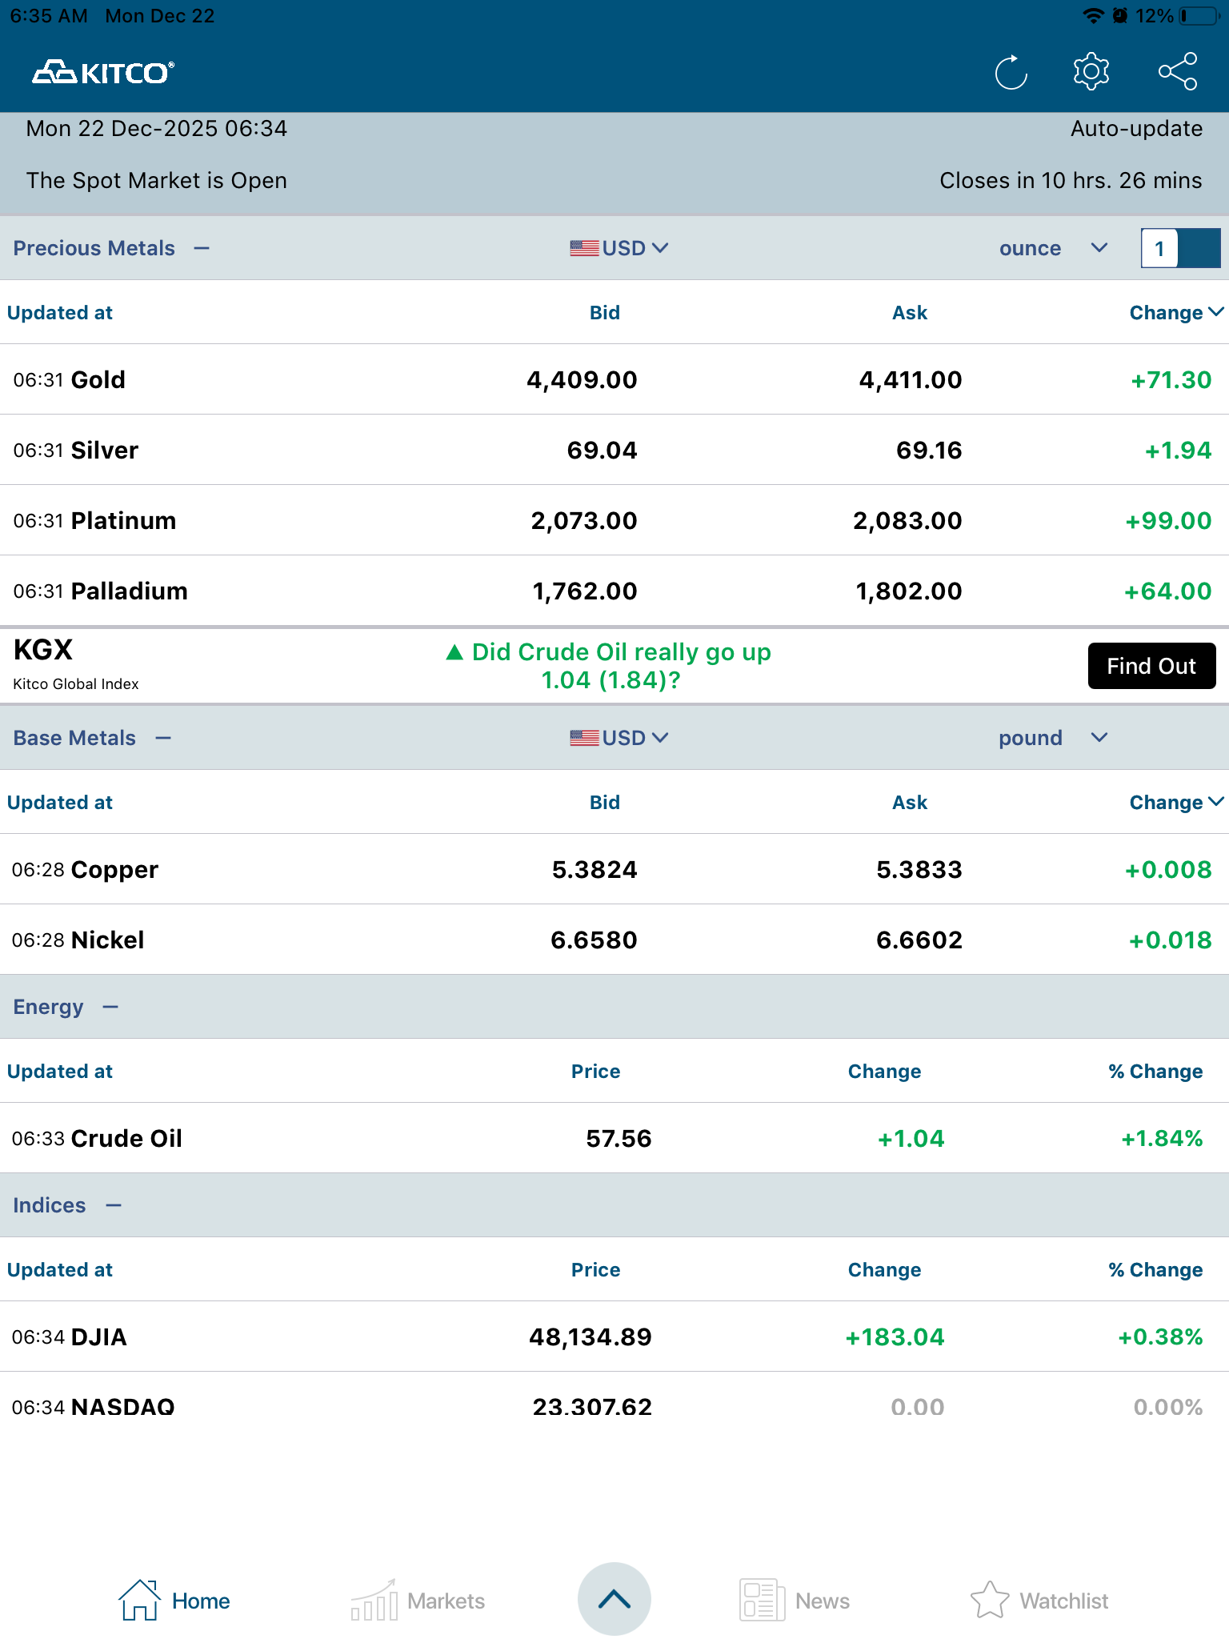The width and height of the screenshot is (1229, 1639).
Task: Open Base Metals Change column dropdown
Action: [1176, 803]
